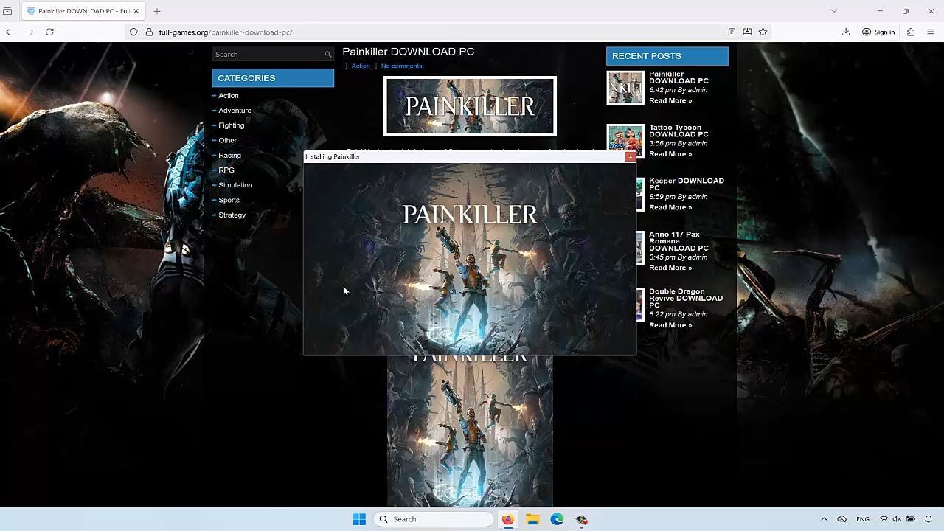944x531 pixels.
Task: Show hidden system tray icons
Action: coord(824,519)
